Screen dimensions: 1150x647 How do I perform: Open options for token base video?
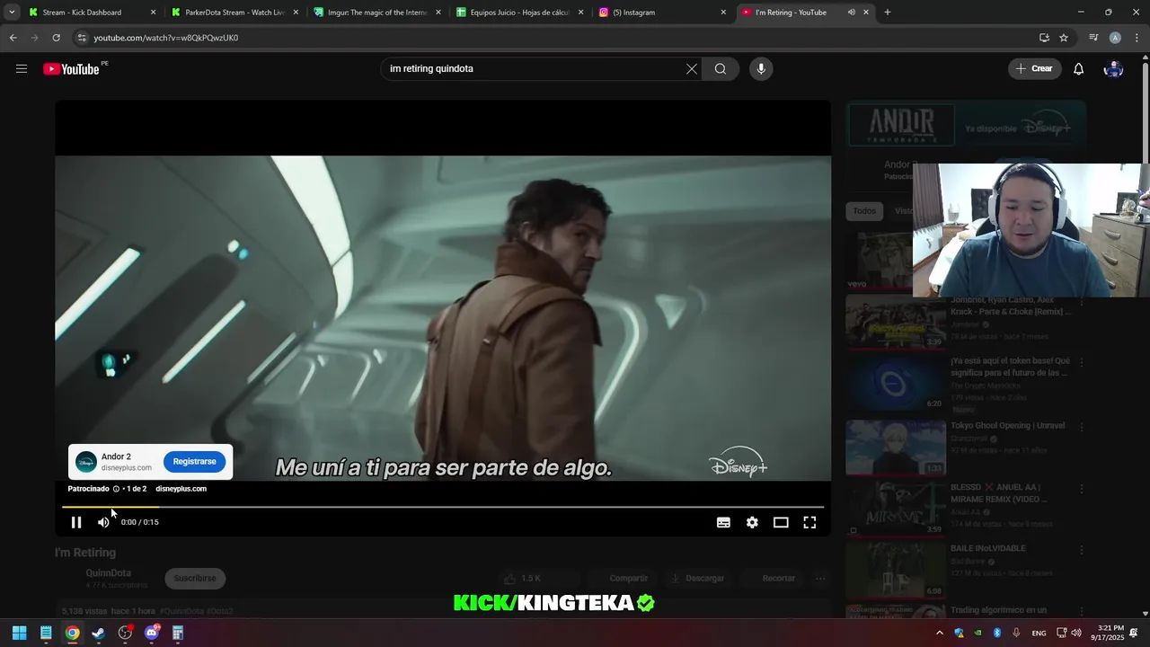[x=1082, y=362]
